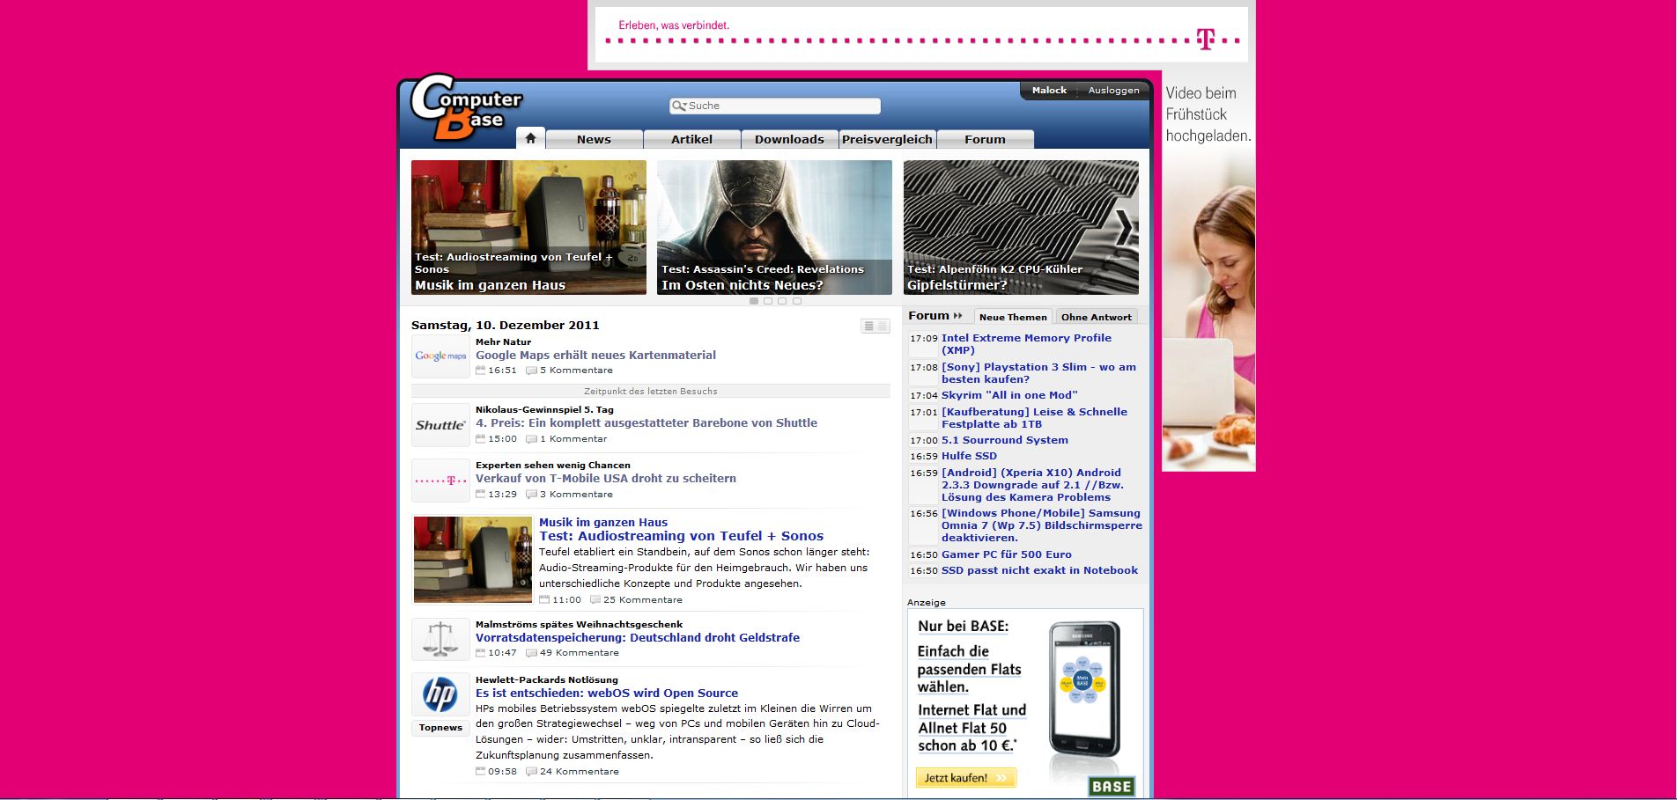Open the Telekom top banner ad
The width and height of the screenshot is (1677, 800).
pos(921,34)
